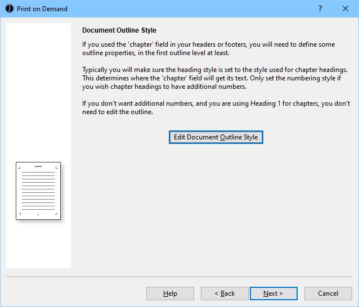This screenshot has height=307, width=359.
Task: Click the body text lines in the preview
Action: pos(38,190)
